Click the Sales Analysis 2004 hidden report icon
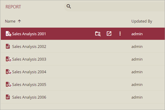 (x=8, y=72)
